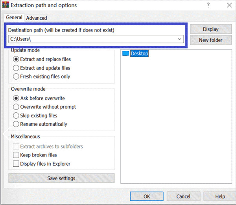This screenshot has height=205, width=236.
Task: Select Skip existing files option
Action: [16, 116]
